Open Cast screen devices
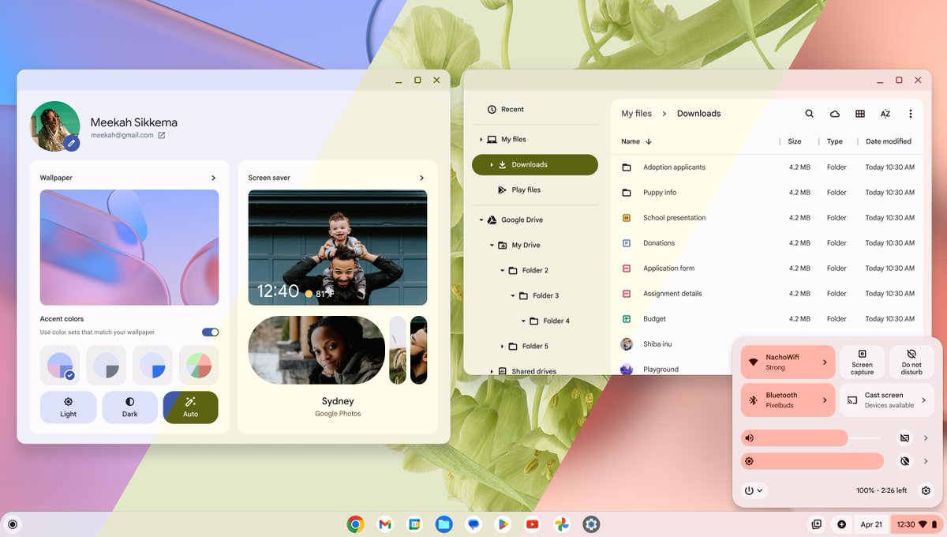 (886, 400)
